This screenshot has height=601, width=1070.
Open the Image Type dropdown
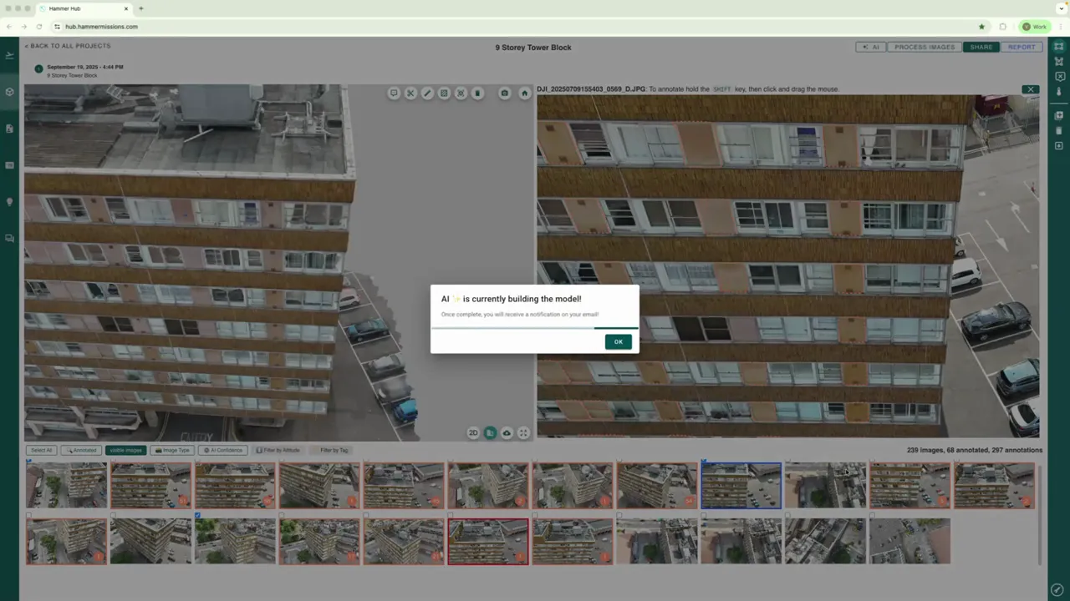(x=173, y=450)
